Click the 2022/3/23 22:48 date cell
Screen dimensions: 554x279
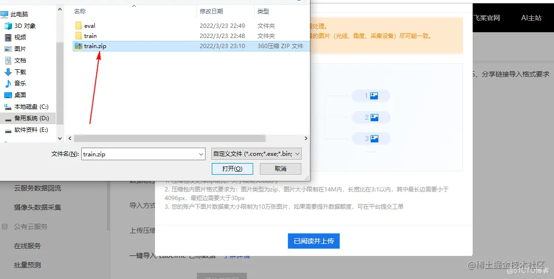click(222, 36)
